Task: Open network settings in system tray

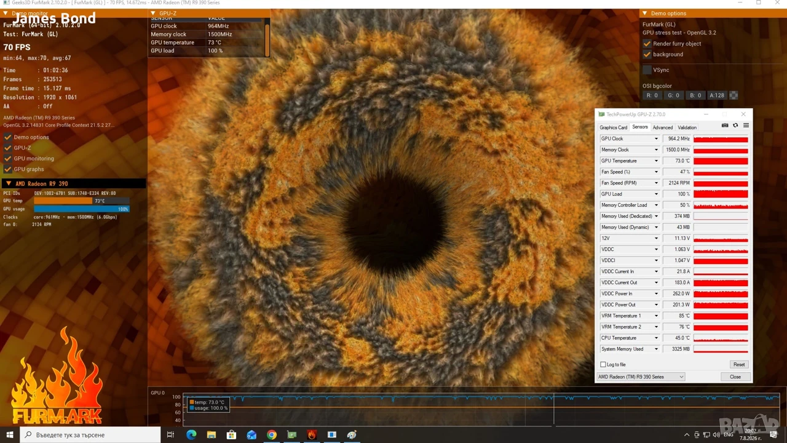Action: pos(706,435)
